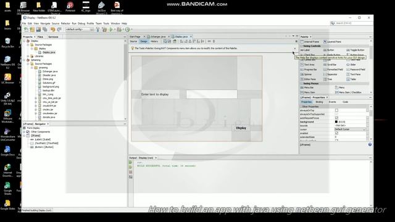Toggle the alwaysOnTop checkbox
Screen dimensions: 395x222
click(336, 110)
